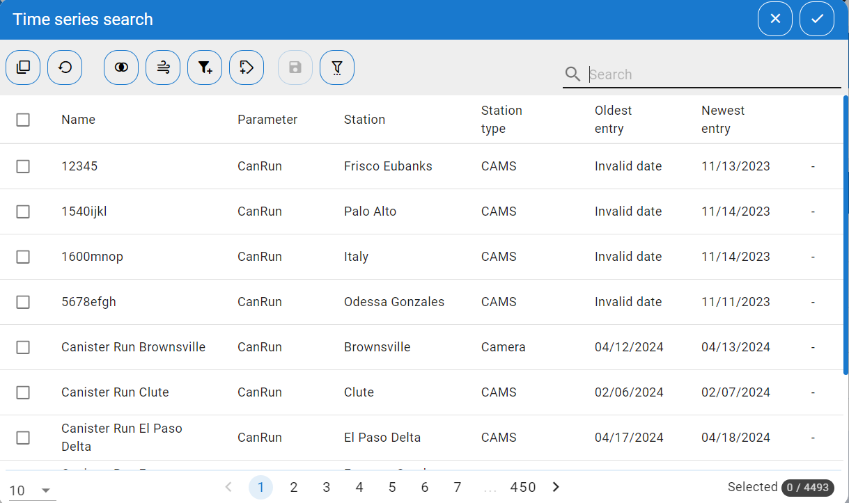
Task: Go to page 4 of results
Action: (359, 487)
